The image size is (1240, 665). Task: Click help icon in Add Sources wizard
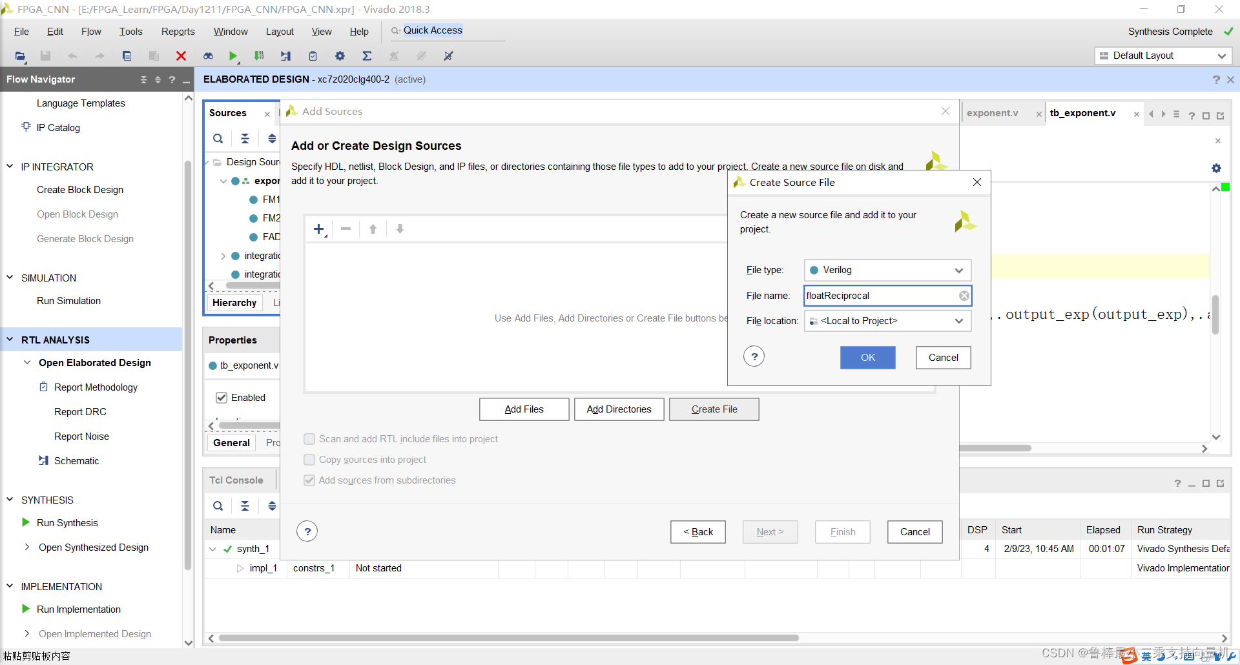[x=307, y=531]
